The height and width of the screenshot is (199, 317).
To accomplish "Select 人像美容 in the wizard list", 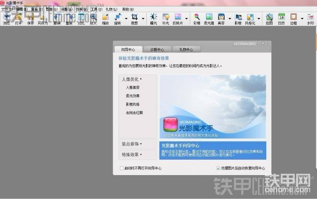I will (x=133, y=88).
